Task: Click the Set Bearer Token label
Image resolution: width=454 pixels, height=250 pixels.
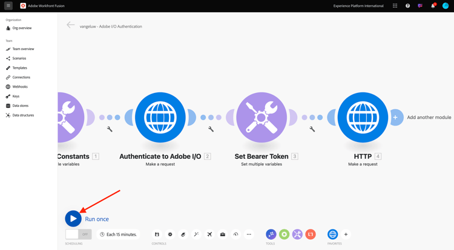Action: point(262,156)
